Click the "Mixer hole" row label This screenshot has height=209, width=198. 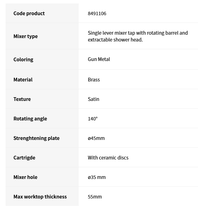[x=25, y=177]
